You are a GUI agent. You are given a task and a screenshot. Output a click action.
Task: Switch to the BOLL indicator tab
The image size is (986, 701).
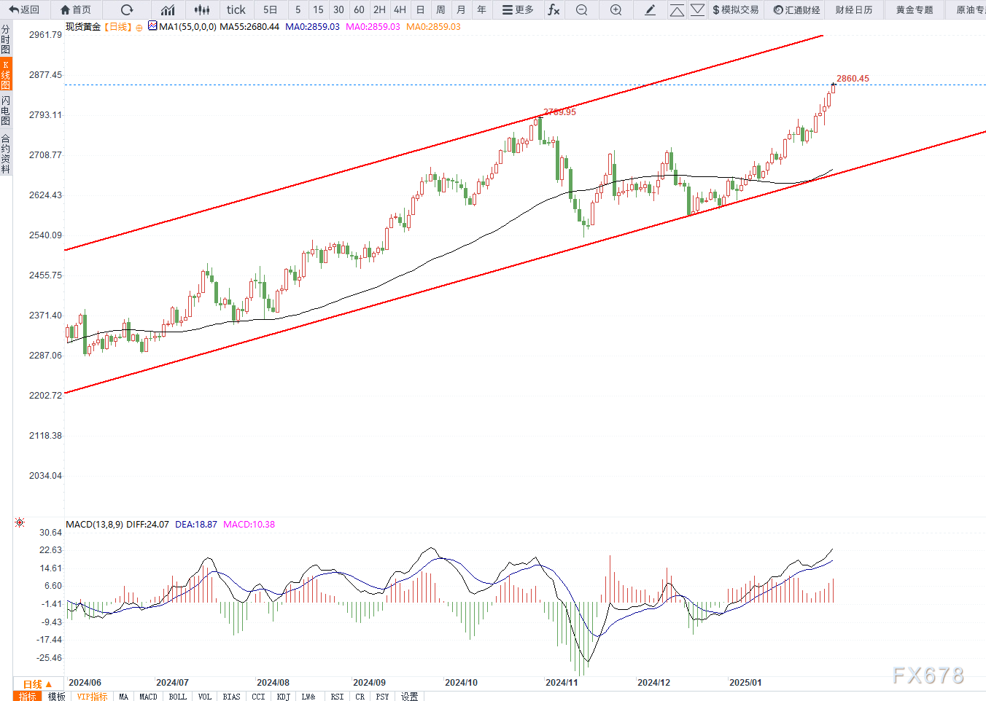[177, 697]
